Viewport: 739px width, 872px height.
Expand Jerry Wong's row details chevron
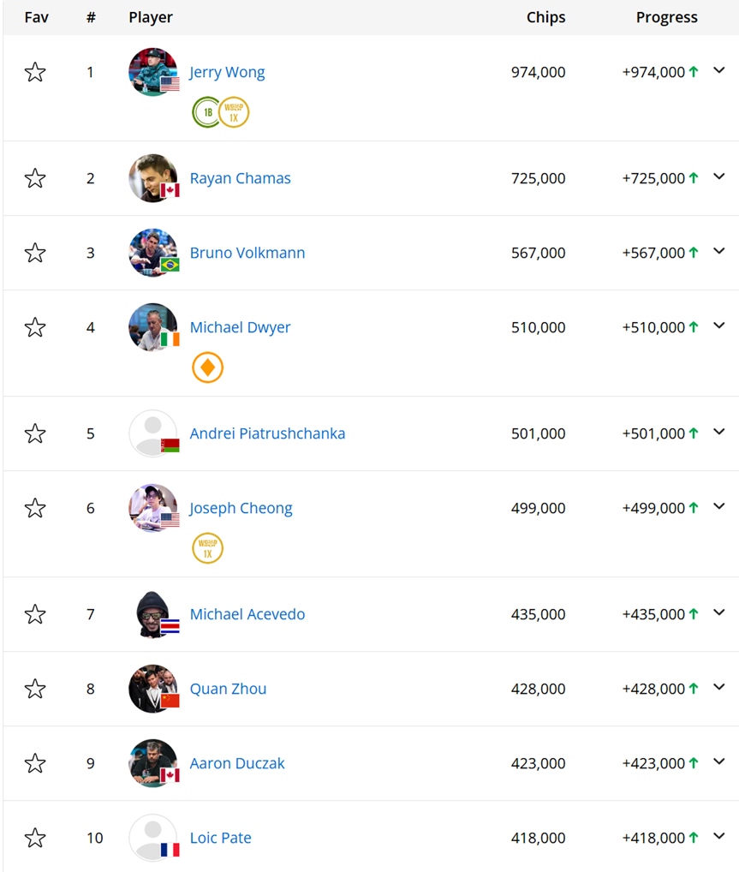click(719, 70)
